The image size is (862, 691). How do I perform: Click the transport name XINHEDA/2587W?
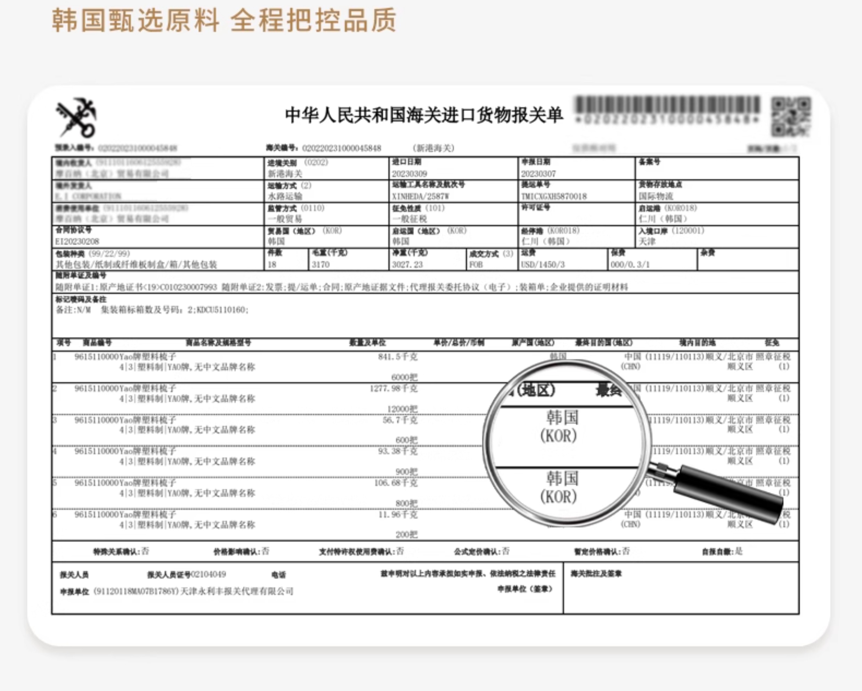click(420, 196)
